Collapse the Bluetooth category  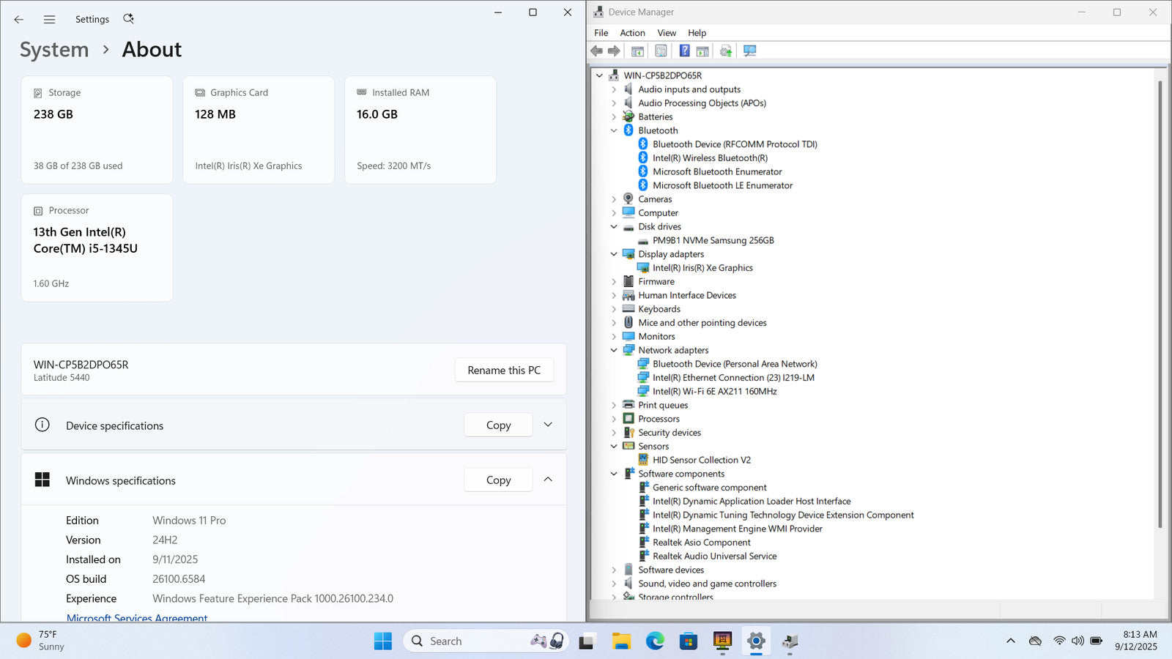[x=614, y=130]
